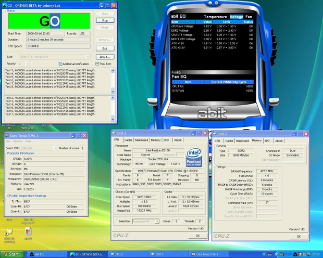Click the 'SYS FAN' row in Fan EQ
Image resolution: width=323 pixels, height=258 pixels.
(x=213, y=91)
